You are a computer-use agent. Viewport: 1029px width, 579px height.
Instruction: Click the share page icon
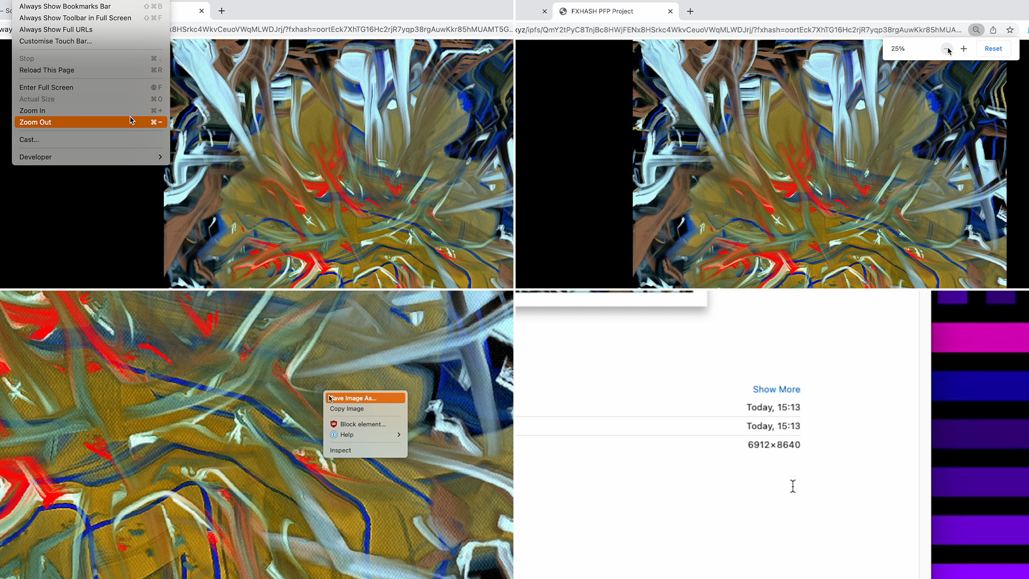pyautogui.click(x=993, y=30)
